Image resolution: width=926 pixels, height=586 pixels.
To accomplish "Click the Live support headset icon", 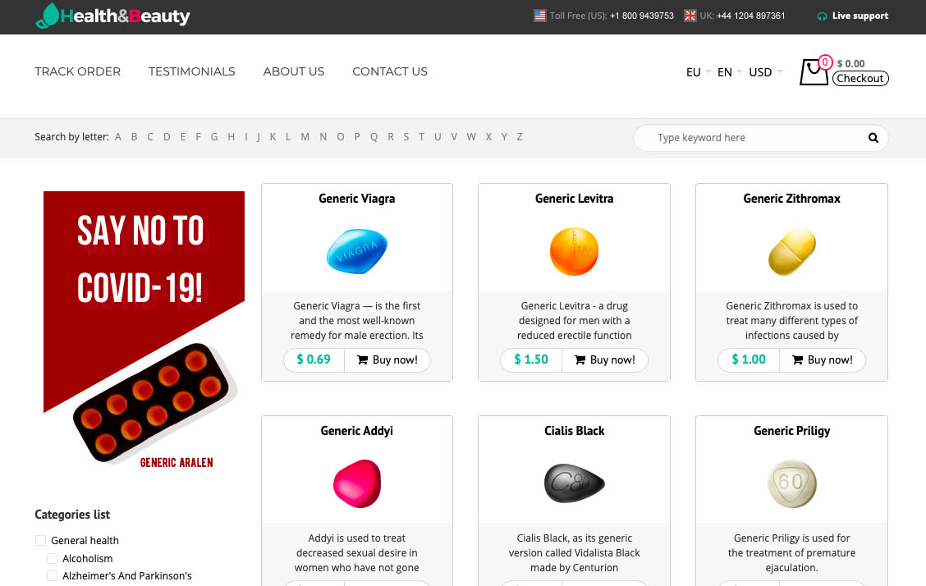I will click(x=822, y=16).
